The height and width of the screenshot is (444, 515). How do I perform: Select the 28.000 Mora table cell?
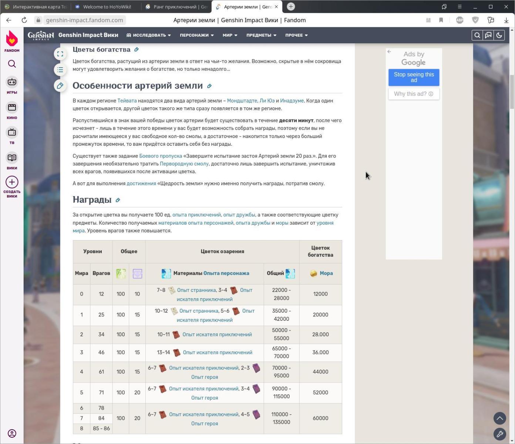(x=320, y=334)
